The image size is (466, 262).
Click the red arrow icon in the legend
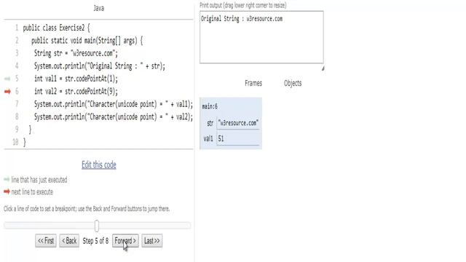point(7,191)
